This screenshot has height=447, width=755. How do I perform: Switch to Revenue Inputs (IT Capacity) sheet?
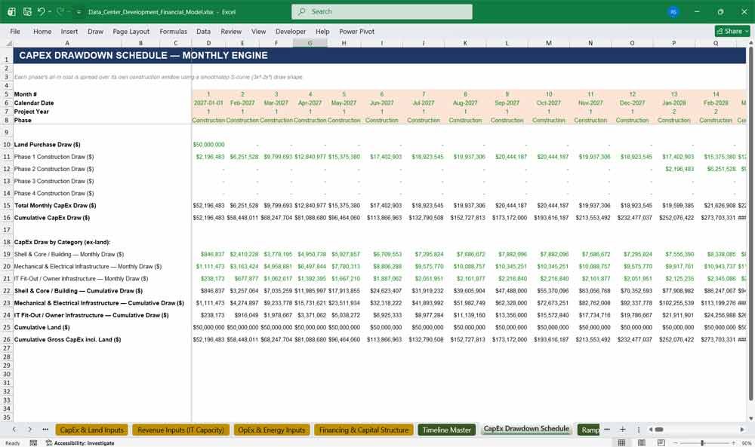(181, 430)
